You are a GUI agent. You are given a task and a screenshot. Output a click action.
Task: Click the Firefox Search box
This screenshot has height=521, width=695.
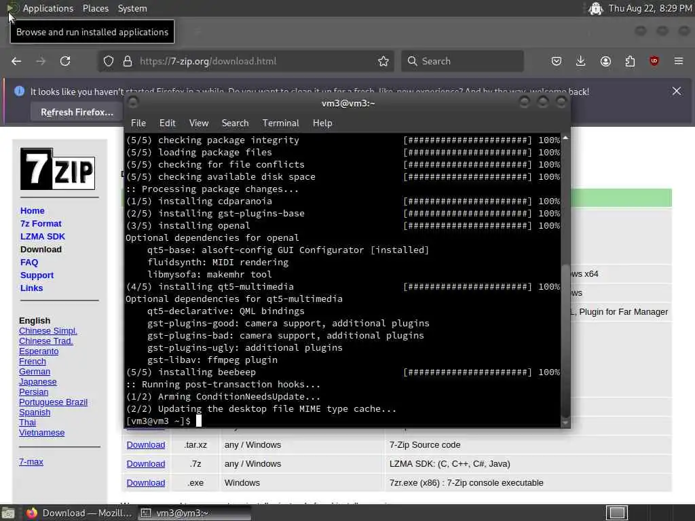tap(462, 61)
